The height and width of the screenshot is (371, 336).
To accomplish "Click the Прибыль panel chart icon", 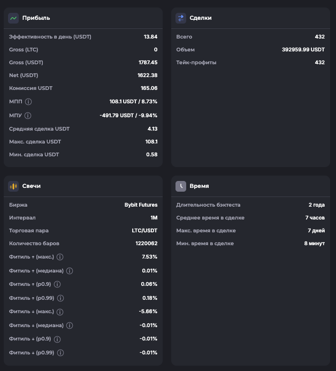I will point(13,18).
